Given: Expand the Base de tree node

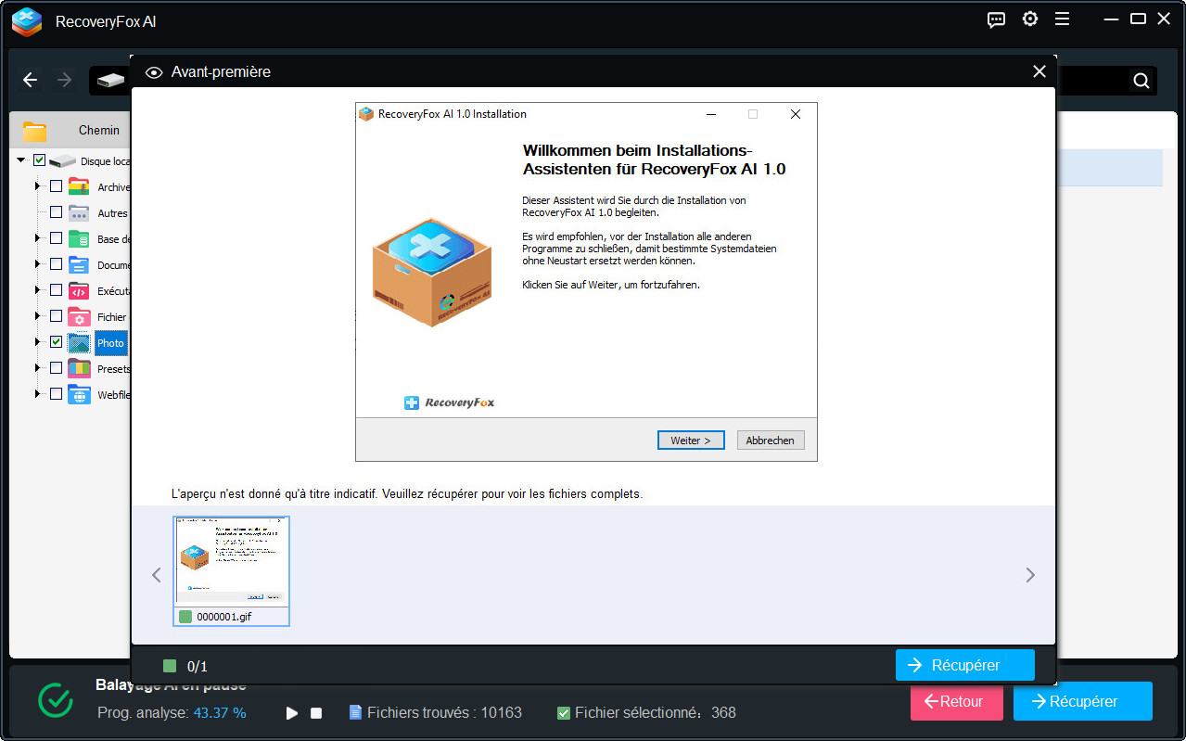Looking at the screenshot, I should pos(38,238).
